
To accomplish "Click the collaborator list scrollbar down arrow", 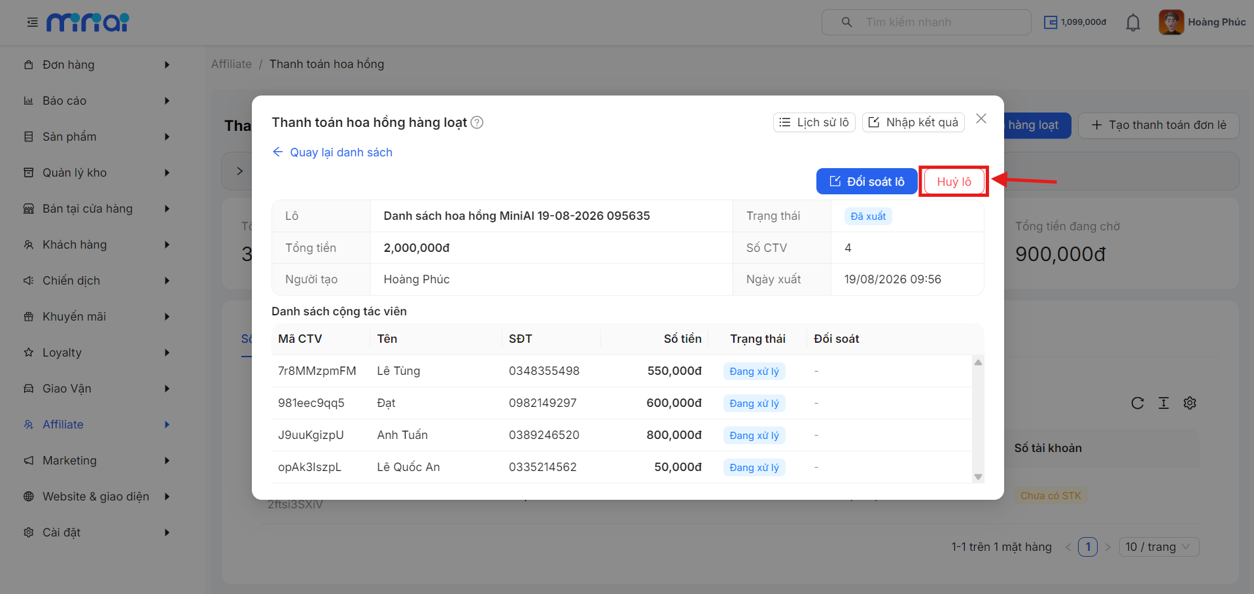I will pyautogui.click(x=979, y=477).
